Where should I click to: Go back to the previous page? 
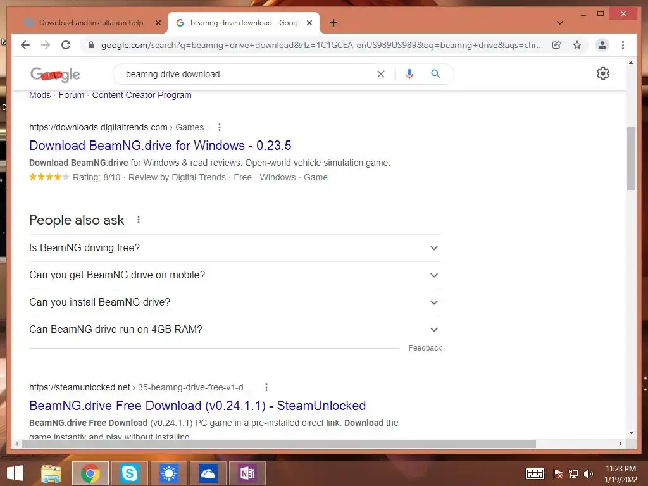[25, 45]
